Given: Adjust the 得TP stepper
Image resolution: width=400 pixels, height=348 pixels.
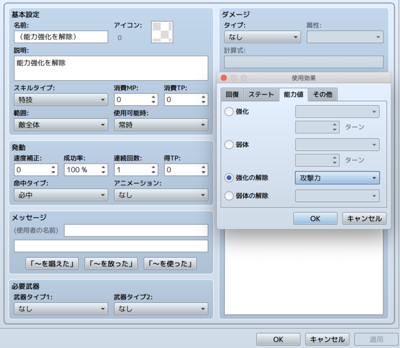Looking at the screenshot, I should coord(203,170).
